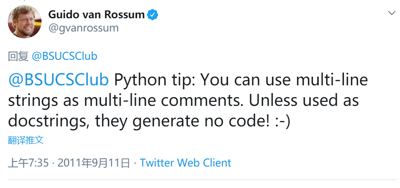This screenshot has width=400, height=188.
Task: Open the @gvanrossum handle link
Action: [84, 28]
